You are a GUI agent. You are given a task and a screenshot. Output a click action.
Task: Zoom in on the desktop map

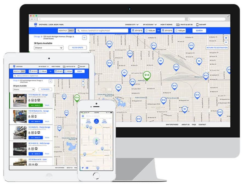(x=226, y=38)
